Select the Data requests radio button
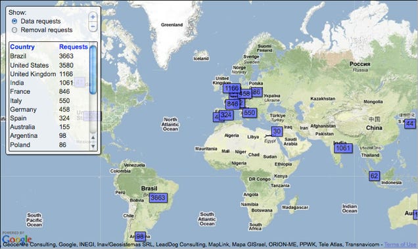This screenshot has width=418, height=249. pos(14,21)
